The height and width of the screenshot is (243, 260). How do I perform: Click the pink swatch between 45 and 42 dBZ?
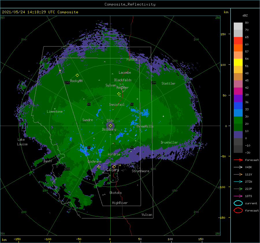pyautogui.click(x=238, y=84)
